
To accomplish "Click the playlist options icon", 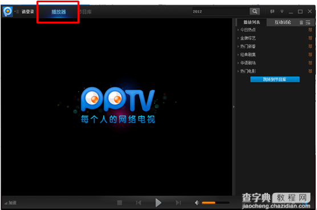I will pyautogui.click(x=308, y=22).
